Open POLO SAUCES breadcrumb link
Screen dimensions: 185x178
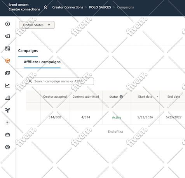coord(100,7)
